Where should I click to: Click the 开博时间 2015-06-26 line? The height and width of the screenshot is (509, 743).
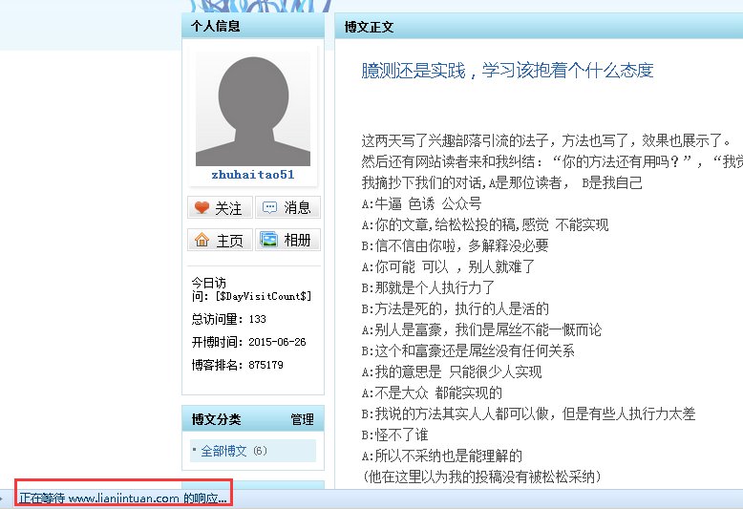248,341
